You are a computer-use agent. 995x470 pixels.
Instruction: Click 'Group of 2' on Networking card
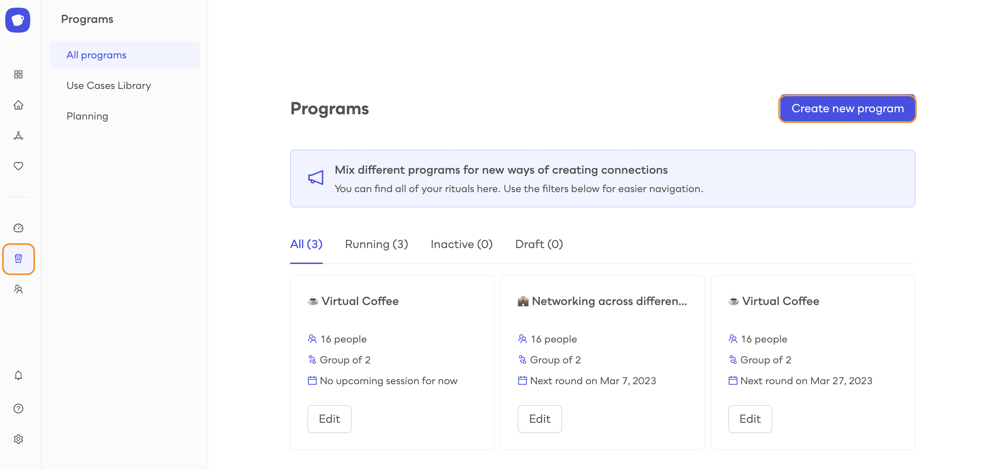tap(555, 360)
